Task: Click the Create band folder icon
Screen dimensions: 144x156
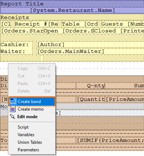Action: click(x=13, y=101)
